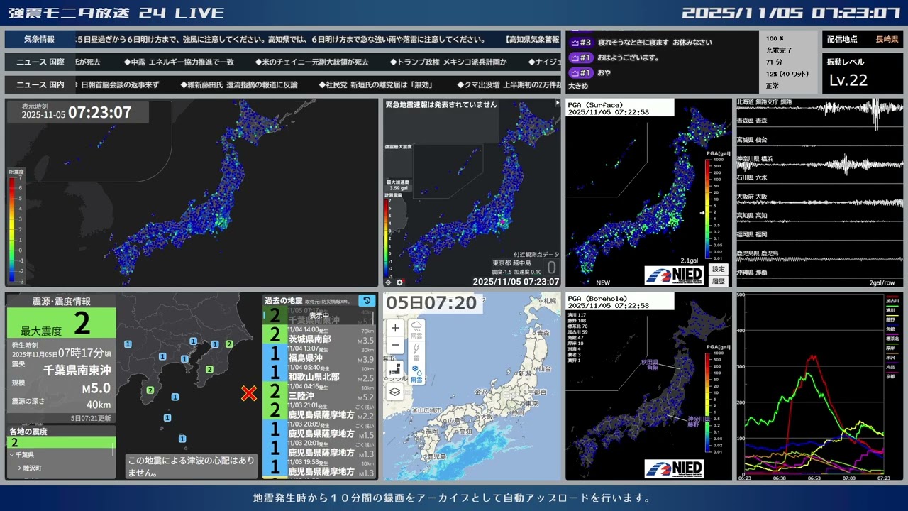The width and height of the screenshot is (908, 511).
Task: Select the 鹿児島県薩摩地方 M1.5 earthquake entry
Action: click(x=319, y=429)
